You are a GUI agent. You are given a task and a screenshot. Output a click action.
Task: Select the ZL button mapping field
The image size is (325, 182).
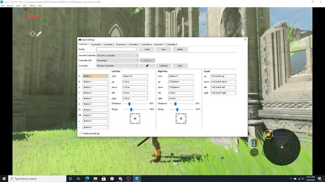tap(95, 110)
